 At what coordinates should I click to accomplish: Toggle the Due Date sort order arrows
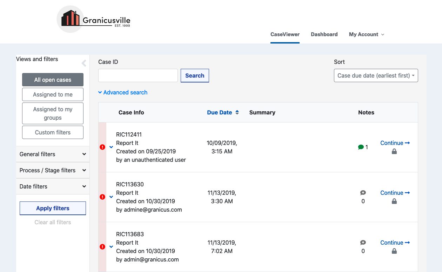point(237,112)
